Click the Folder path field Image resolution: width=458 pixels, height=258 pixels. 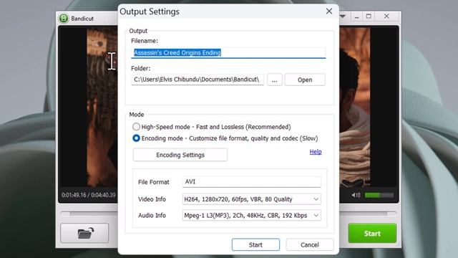click(x=198, y=80)
